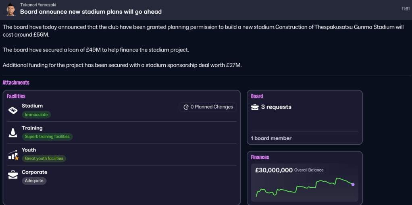The height and width of the screenshot is (205, 412).
Task: Click the 1 board member text
Action: pyautogui.click(x=271, y=138)
